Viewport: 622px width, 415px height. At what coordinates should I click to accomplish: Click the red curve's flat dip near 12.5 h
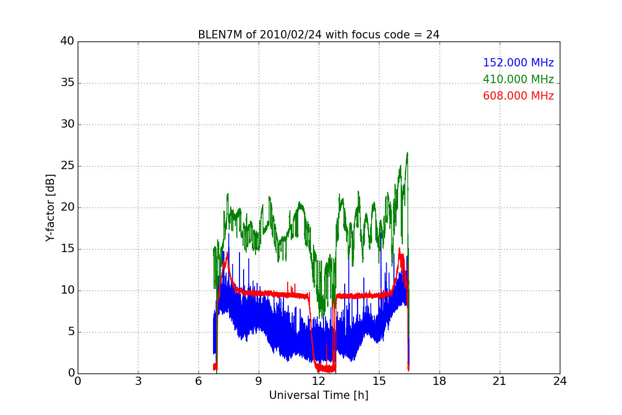327,369
